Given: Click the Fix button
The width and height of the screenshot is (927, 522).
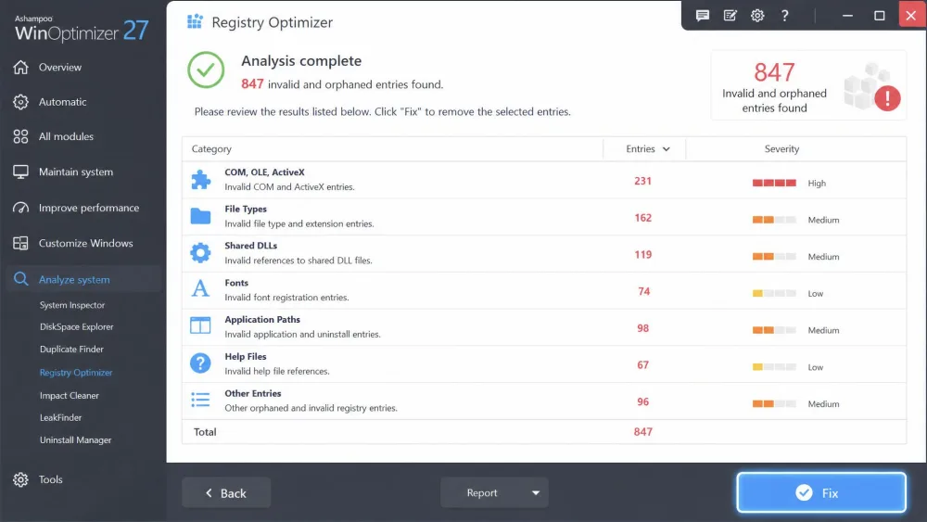Looking at the screenshot, I should [x=821, y=492].
